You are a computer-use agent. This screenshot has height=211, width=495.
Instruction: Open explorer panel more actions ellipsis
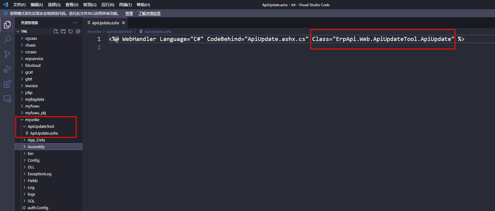(75, 23)
